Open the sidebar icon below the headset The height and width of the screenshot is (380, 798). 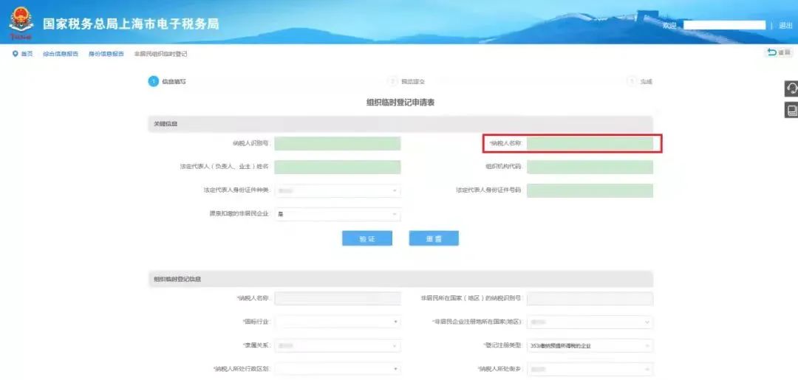tap(791, 110)
